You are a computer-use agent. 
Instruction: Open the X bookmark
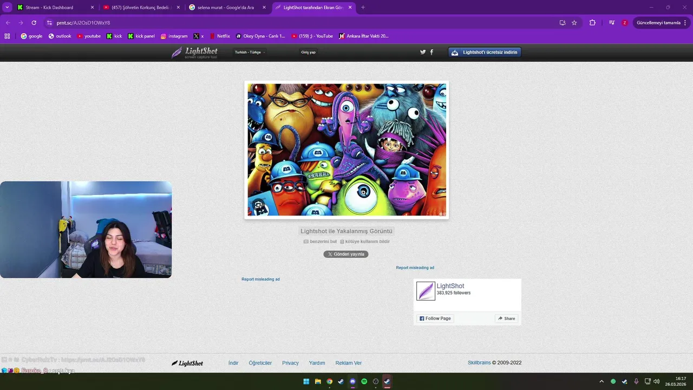[199, 36]
